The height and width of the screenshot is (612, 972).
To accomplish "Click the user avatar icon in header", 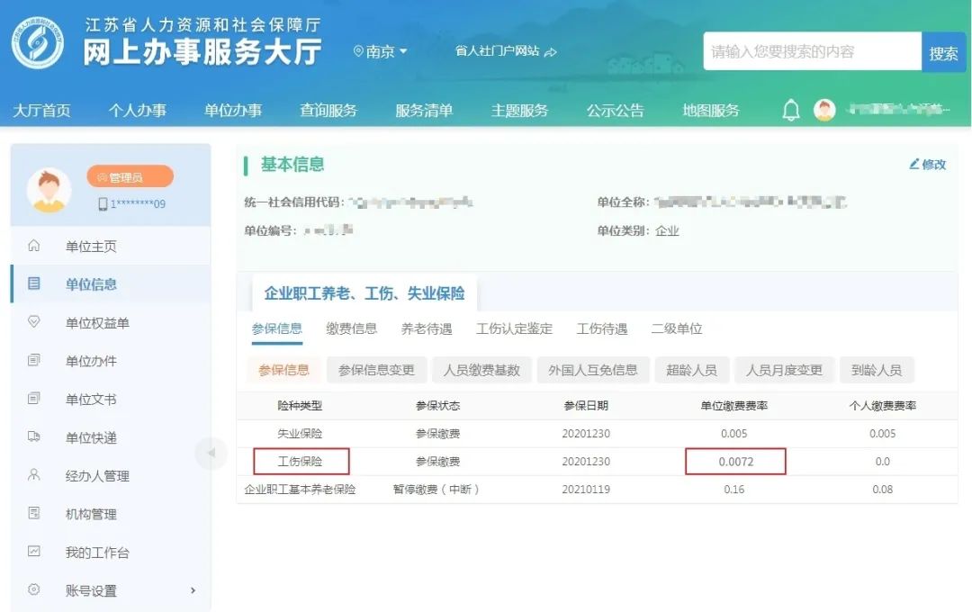I will [x=823, y=111].
